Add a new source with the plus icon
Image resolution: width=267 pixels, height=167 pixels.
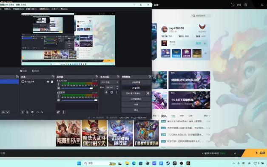23,112
